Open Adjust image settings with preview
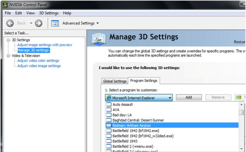Screen dimensions: 246x152 pos(45,45)
